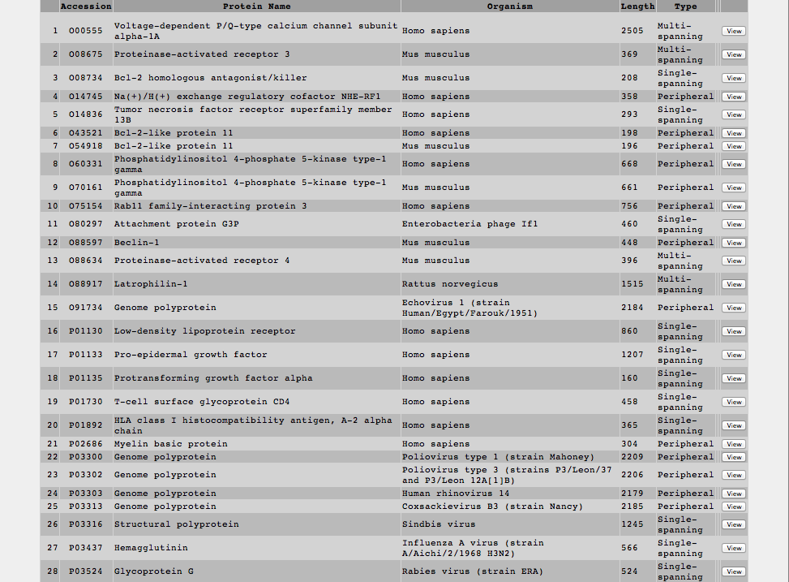Click the Type column header
This screenshot has height=582, width=789.
point(685,6)
